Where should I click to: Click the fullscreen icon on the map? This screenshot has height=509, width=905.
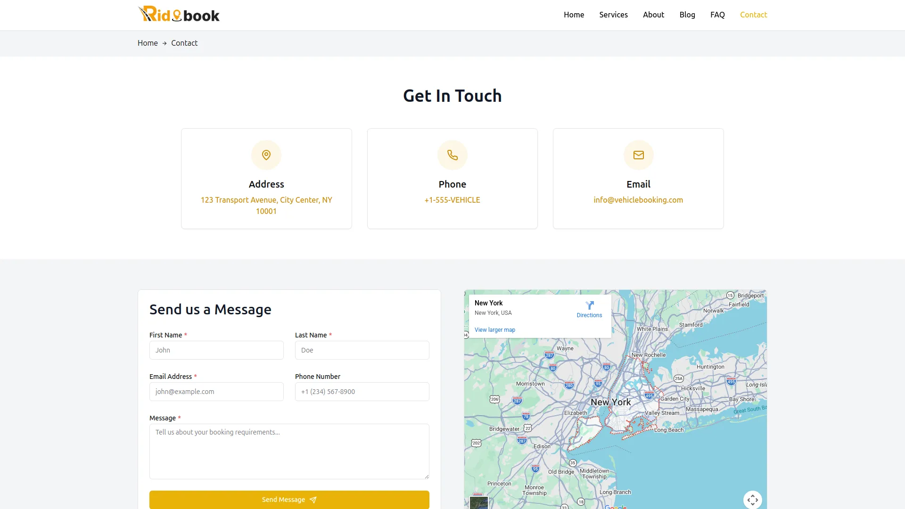(x=752, y=500)
